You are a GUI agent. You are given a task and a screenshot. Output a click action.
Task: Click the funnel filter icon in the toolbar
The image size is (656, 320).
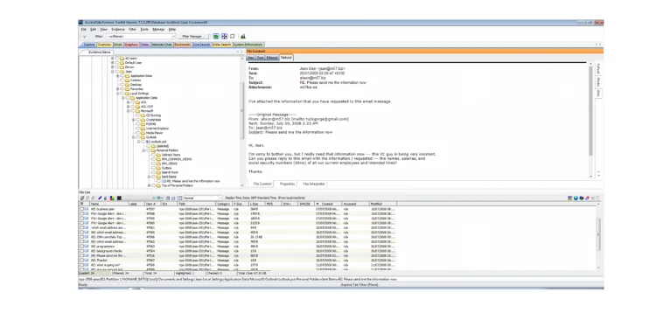tap(85, 37)
